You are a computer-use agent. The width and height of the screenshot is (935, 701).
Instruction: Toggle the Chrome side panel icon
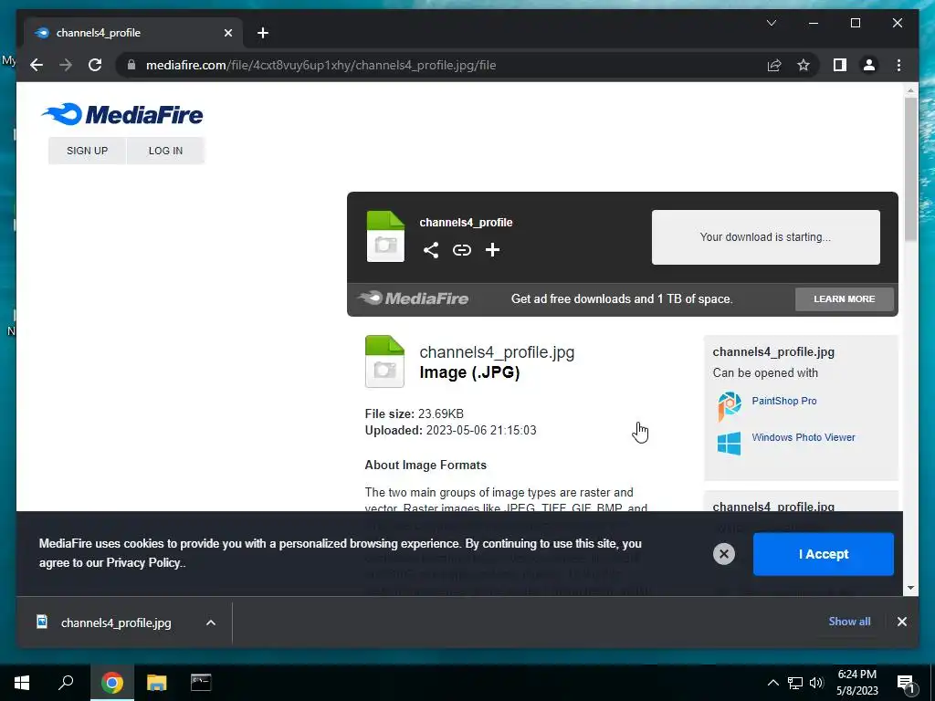[x=840, y=65]
